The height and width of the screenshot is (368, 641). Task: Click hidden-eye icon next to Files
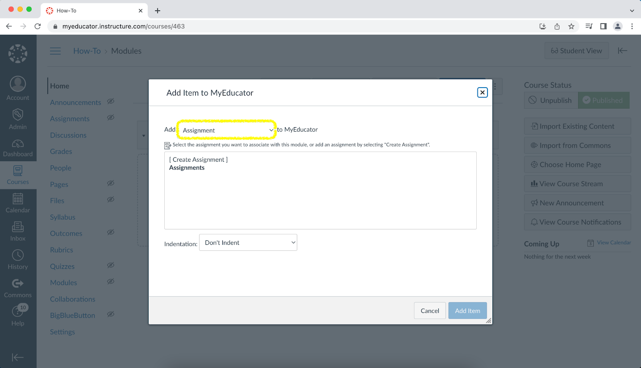pyautogui.click(x=111, y=200)
